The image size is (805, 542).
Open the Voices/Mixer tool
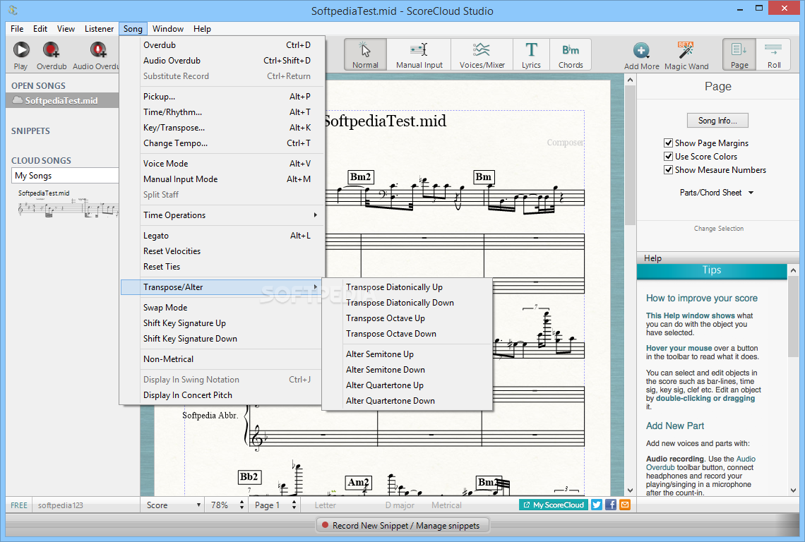(x=482, y=54)
